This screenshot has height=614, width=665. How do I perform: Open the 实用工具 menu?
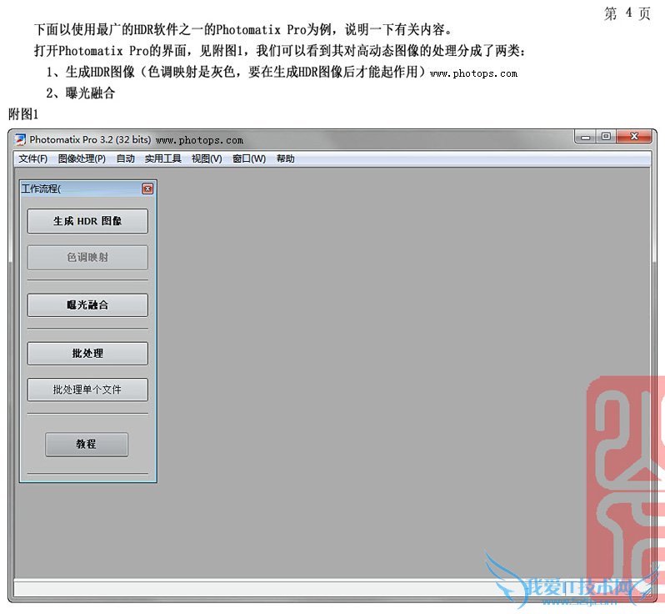point(162,159)
